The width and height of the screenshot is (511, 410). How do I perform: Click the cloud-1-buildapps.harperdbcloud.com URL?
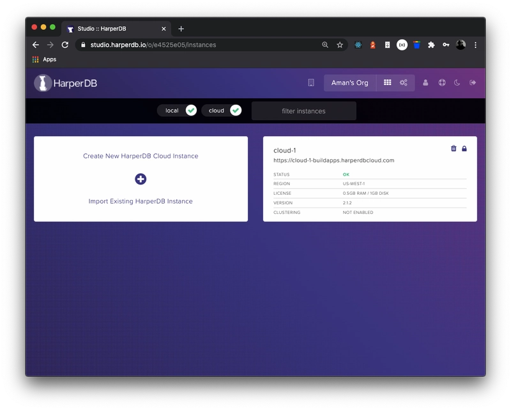tap(333, 160)
